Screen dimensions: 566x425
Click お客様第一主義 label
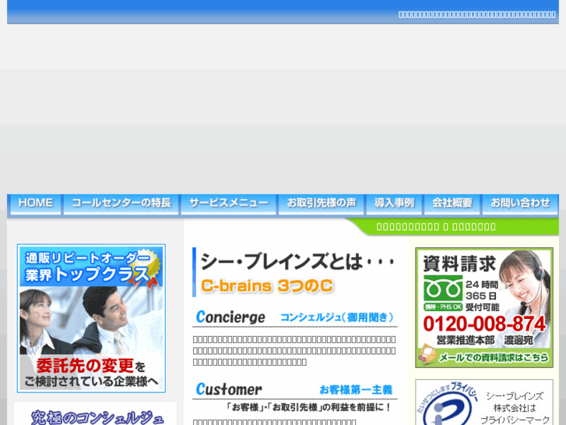[356, 390]
